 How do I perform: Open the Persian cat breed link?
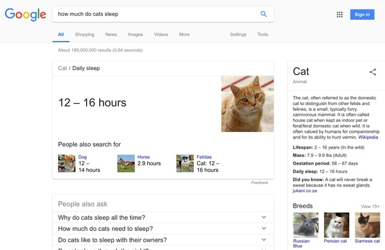[335, 241]
